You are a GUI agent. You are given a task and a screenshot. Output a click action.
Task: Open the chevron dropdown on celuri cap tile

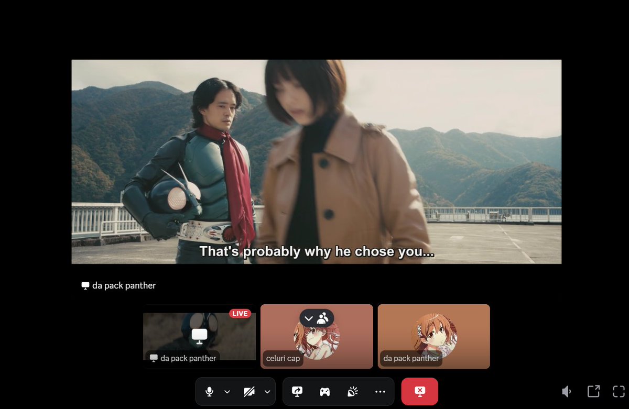pyautogui.click(x=308, y=318)
